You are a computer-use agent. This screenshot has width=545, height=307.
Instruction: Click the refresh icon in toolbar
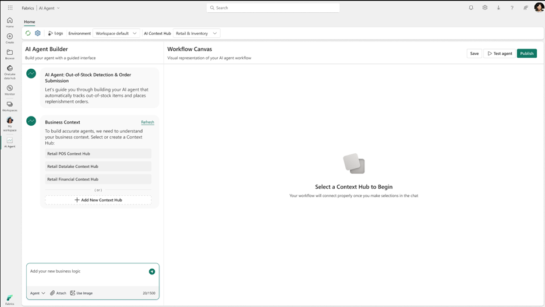tap(28, 33)
